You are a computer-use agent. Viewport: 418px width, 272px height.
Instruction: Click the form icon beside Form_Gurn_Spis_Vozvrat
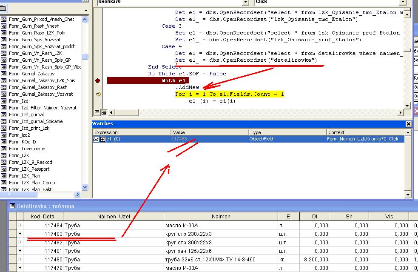click(3, 40)
